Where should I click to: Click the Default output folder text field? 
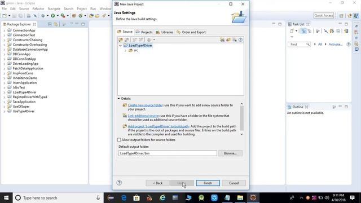tap(168, 153)
